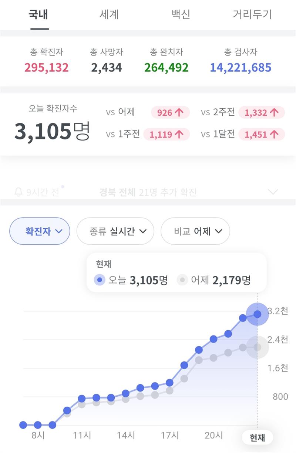Open the 확진자 dropdown filter
Screen dimensions: 296x453
tap(40, 231)
